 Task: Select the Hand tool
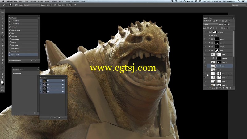click(2, 74)
